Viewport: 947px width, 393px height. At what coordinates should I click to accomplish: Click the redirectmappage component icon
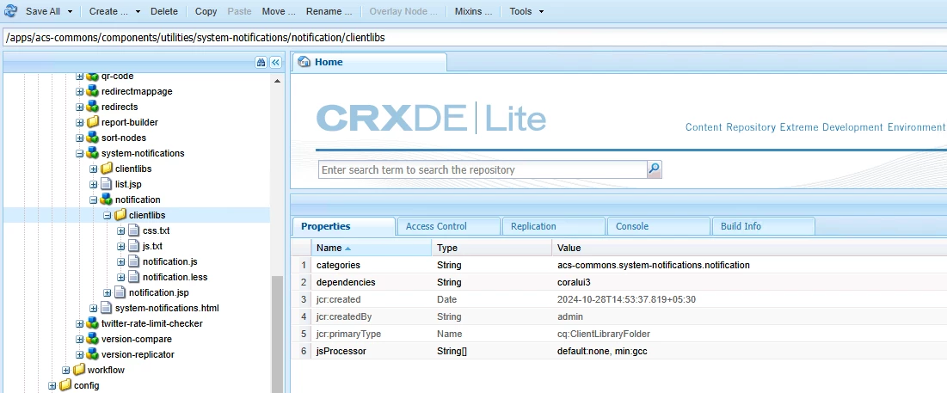(x=92, y=92)
